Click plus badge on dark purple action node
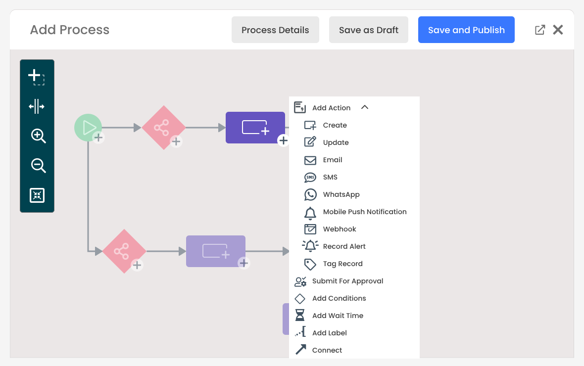This screenshot has height=366, width=584. click(x=284, y=140)
